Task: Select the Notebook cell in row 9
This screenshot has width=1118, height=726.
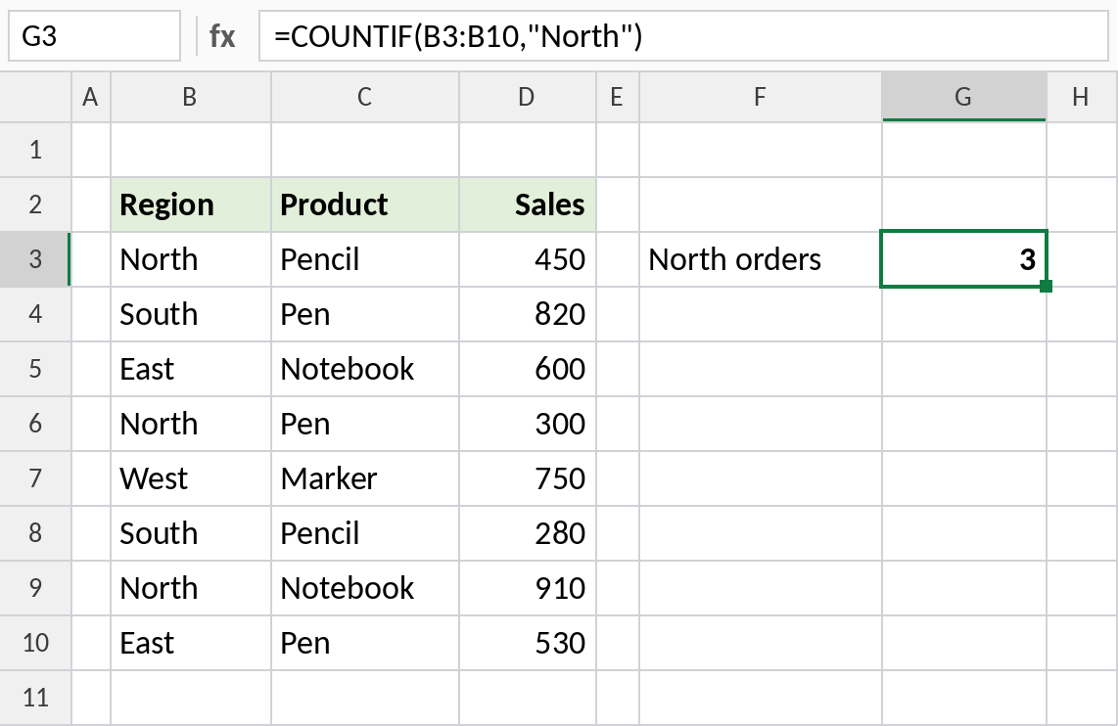Action: pyautogui.click(x=364, y=588)
